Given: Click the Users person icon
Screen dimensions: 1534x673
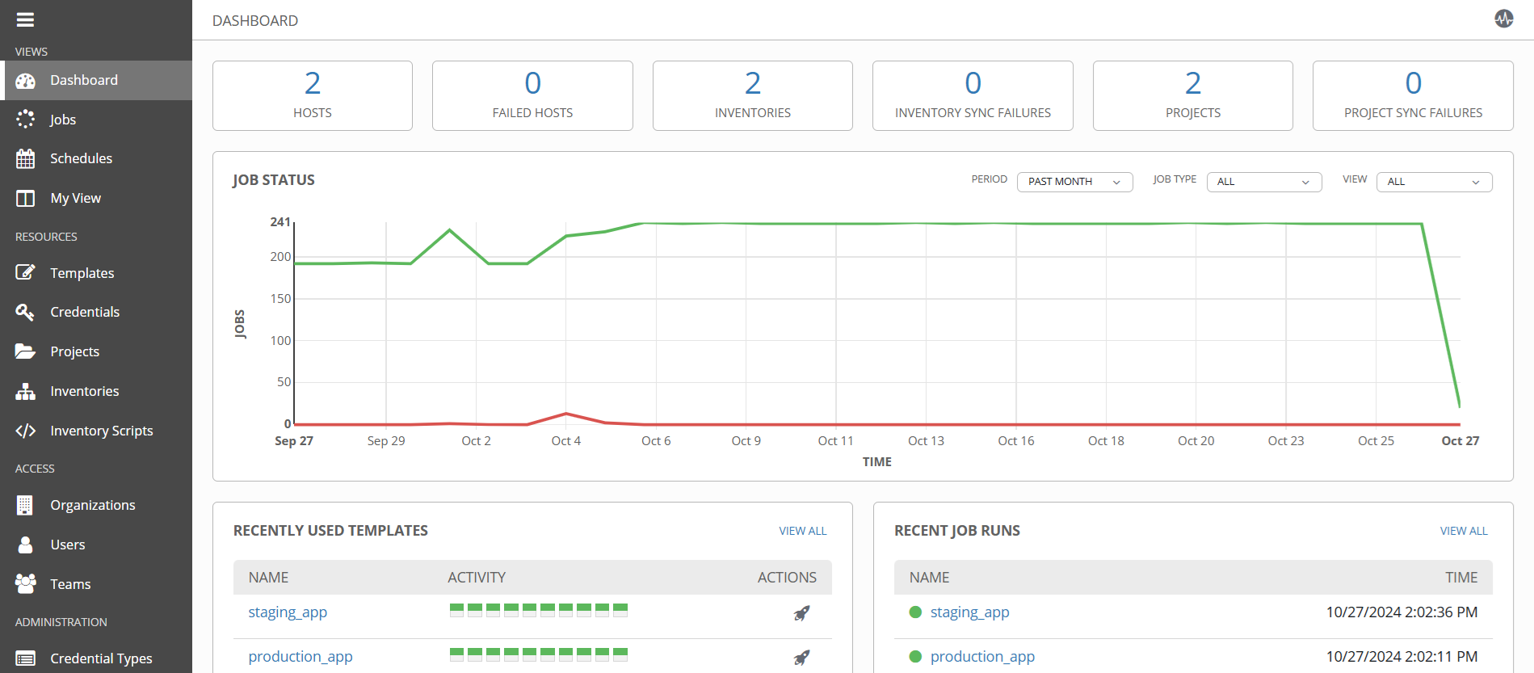Looking at the screenshot, I should tap(26, 545).
